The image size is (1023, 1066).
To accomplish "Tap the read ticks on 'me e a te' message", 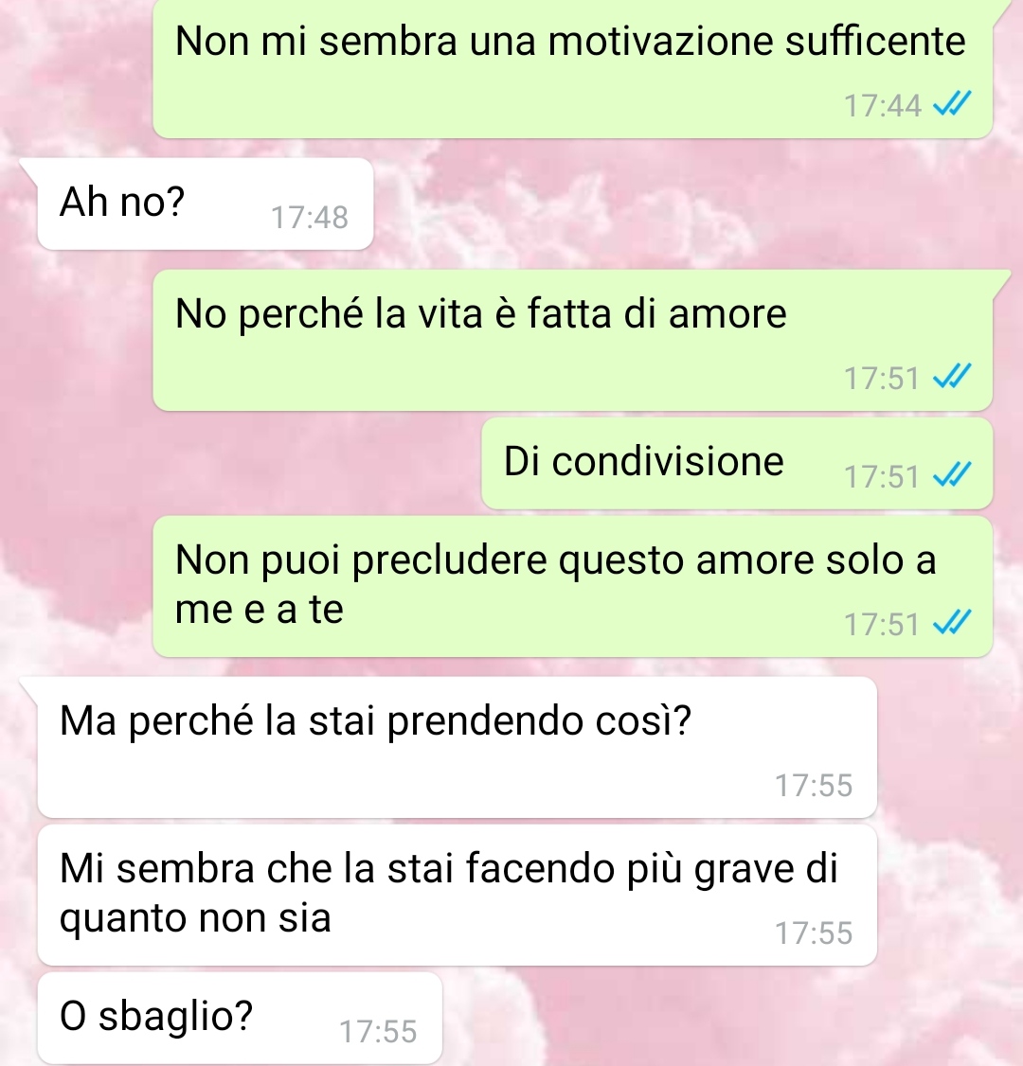I will coord(952,623).
